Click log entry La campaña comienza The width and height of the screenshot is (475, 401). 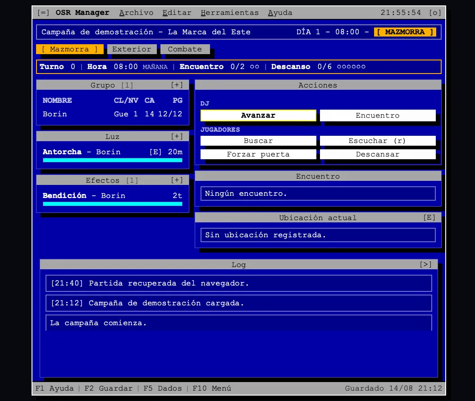[x=239, y=323]
